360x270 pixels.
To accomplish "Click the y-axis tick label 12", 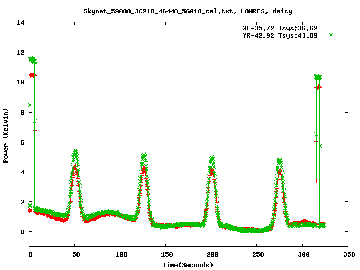I will click(20, 52).
